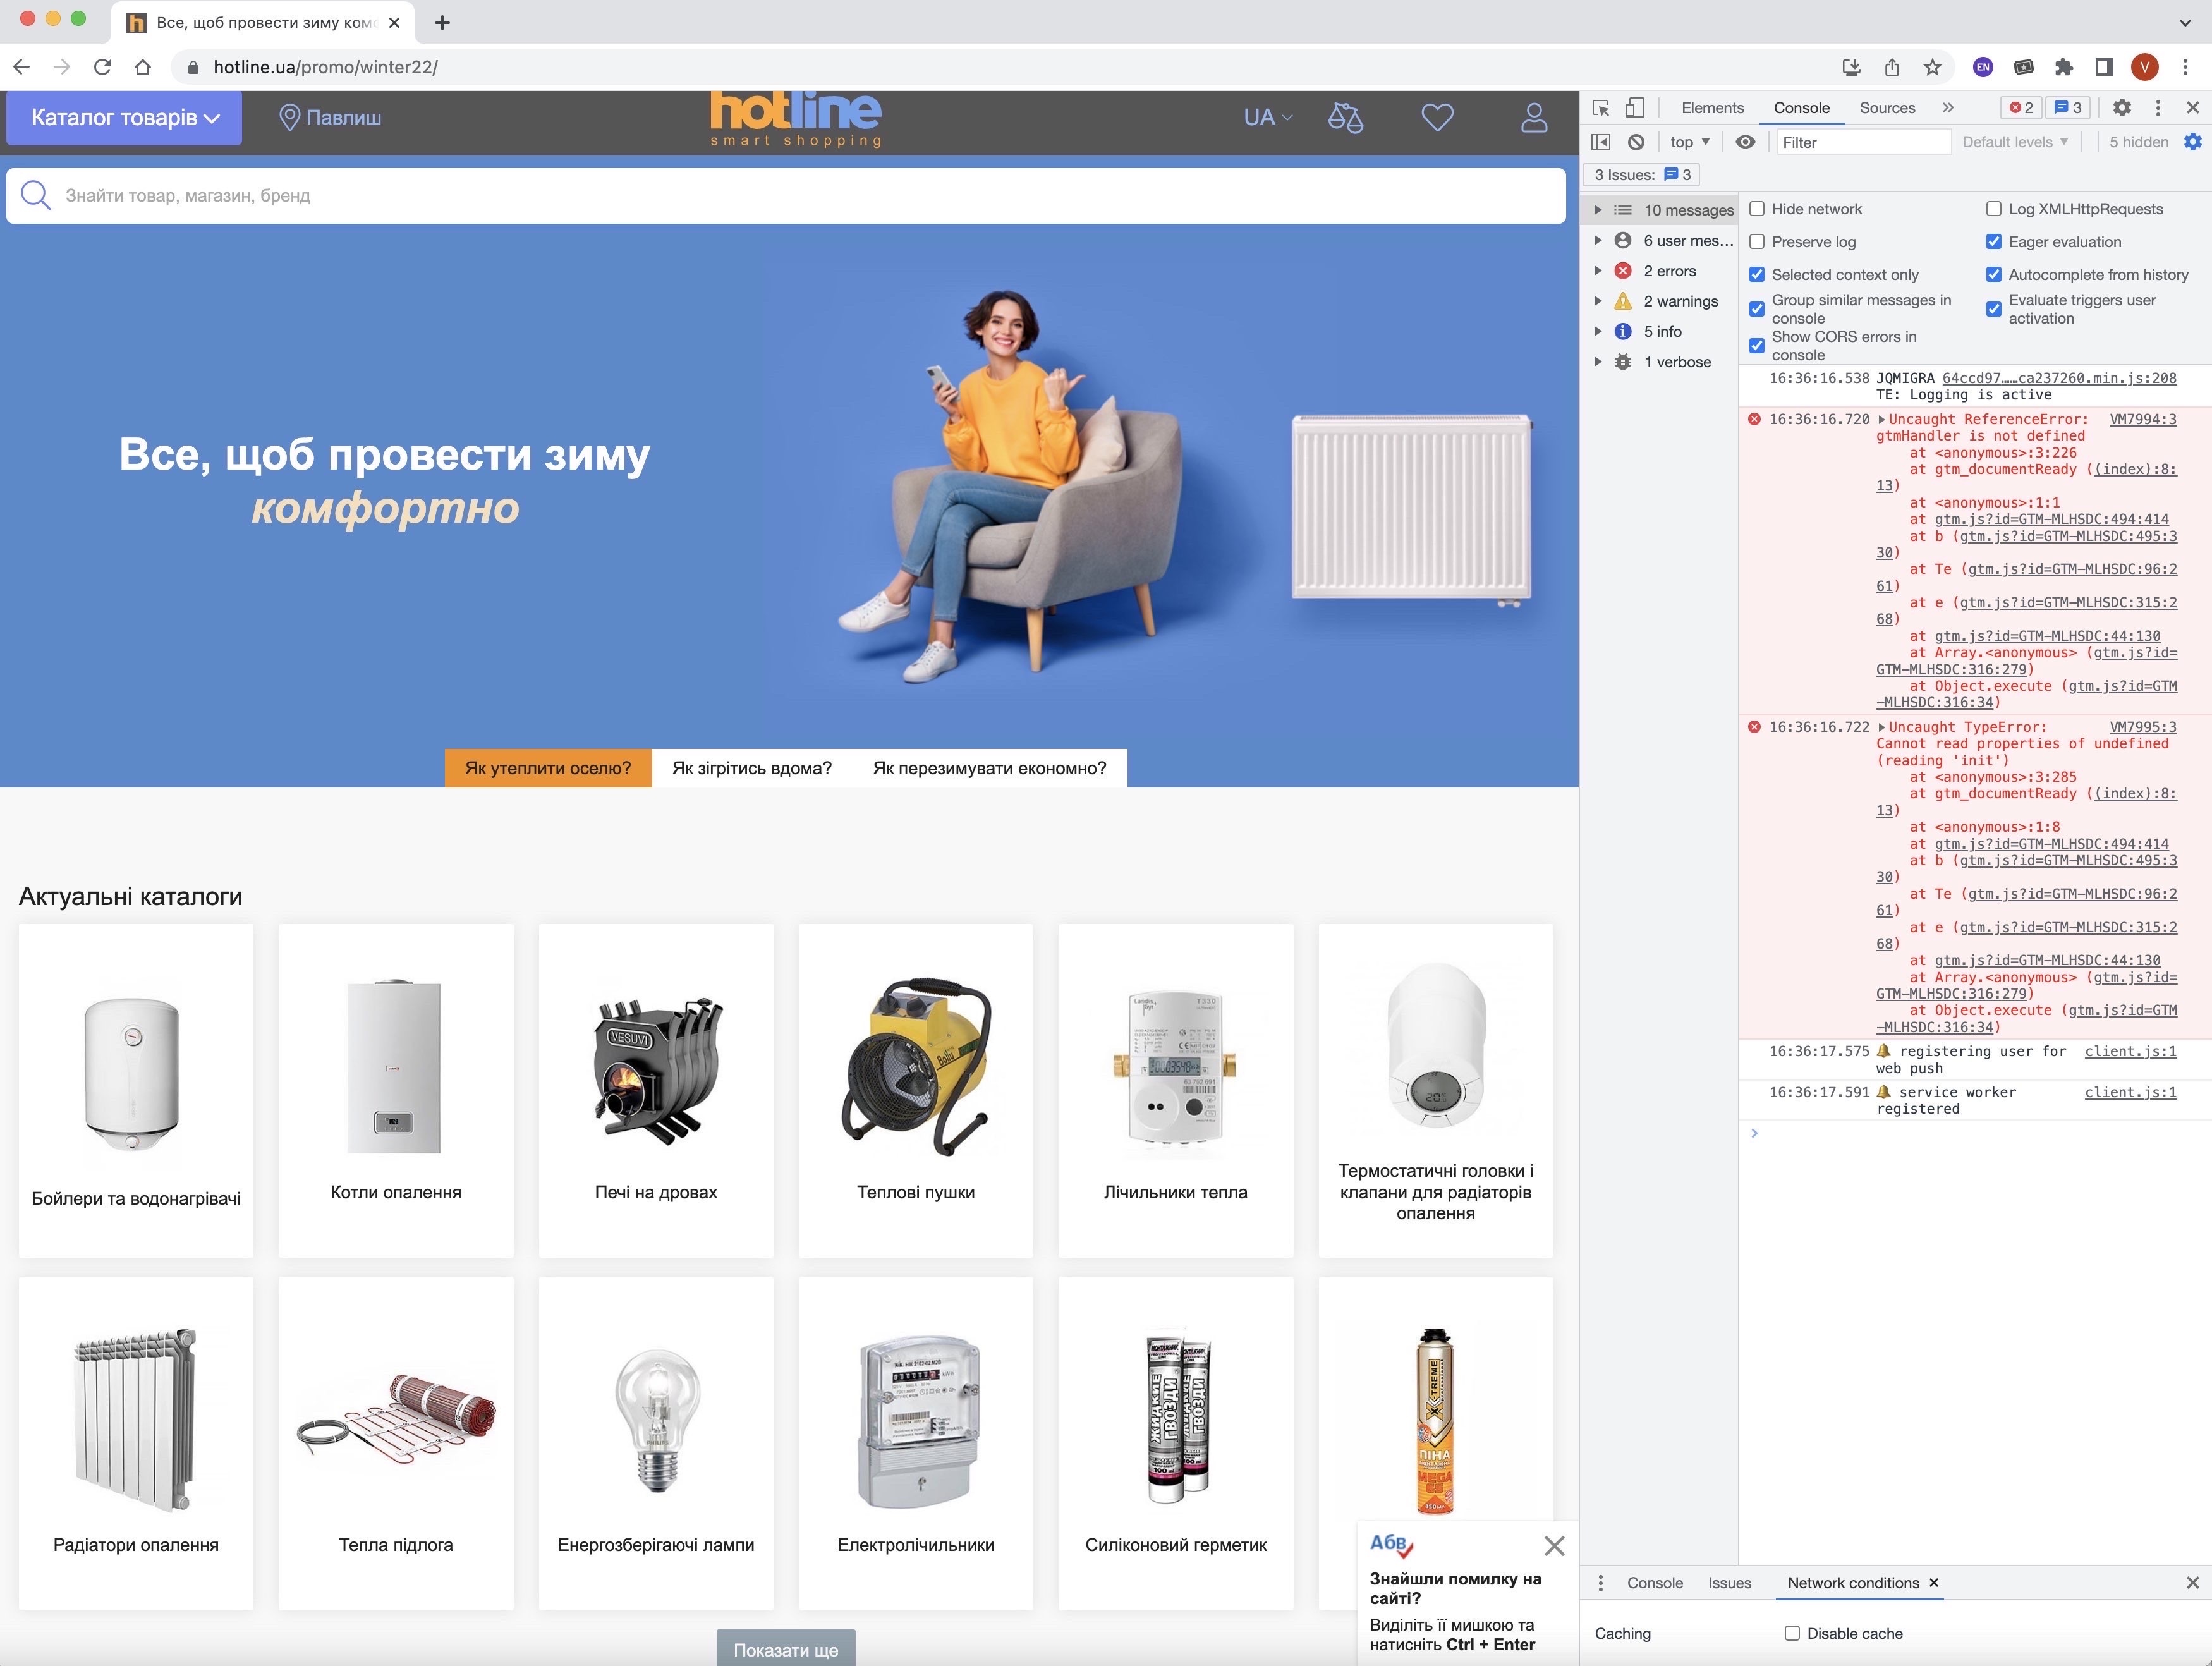The height and width of the screenshot is (1666, 2212).
Task: Click the Каталог товарів button
Action: [x=124, y=118]
